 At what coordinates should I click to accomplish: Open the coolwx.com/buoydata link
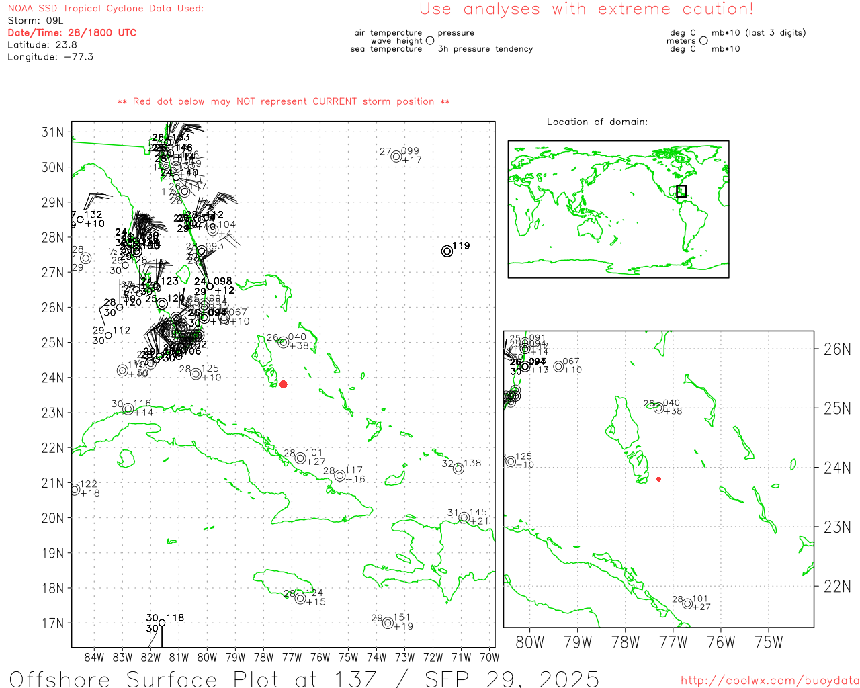[x=770, y=681]
